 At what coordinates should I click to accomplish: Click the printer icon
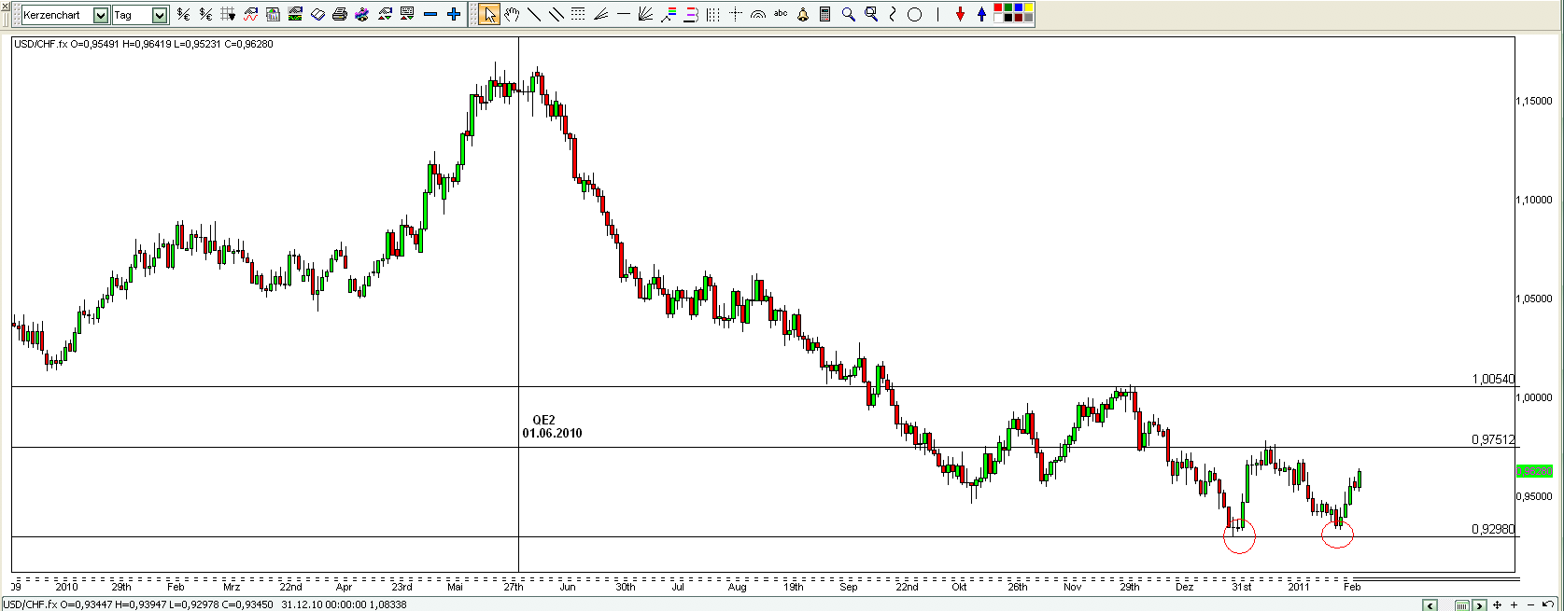340,14
